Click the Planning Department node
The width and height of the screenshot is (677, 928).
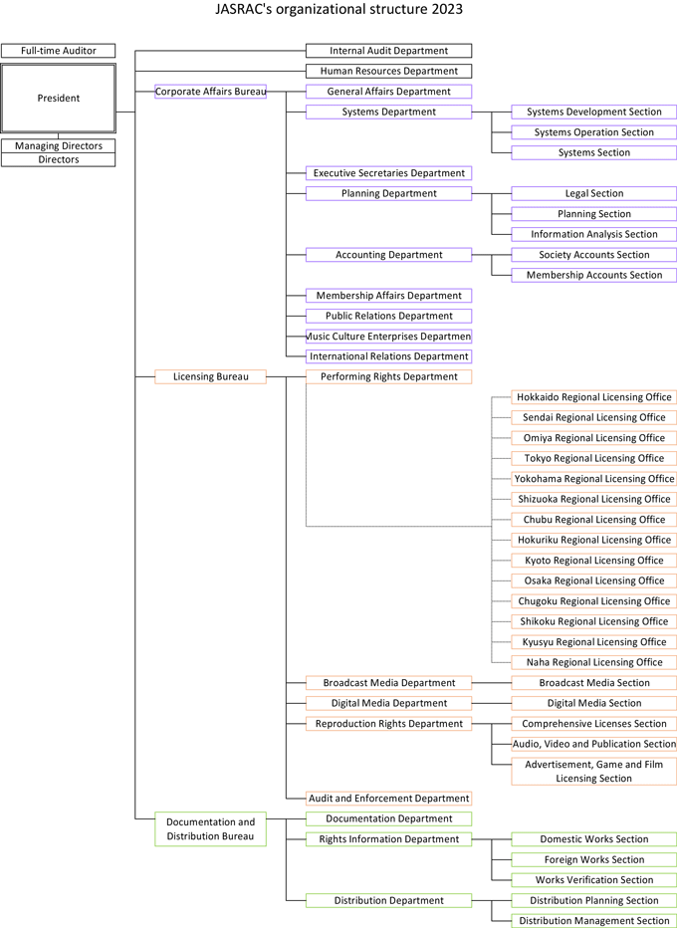[x=388, y=194]
